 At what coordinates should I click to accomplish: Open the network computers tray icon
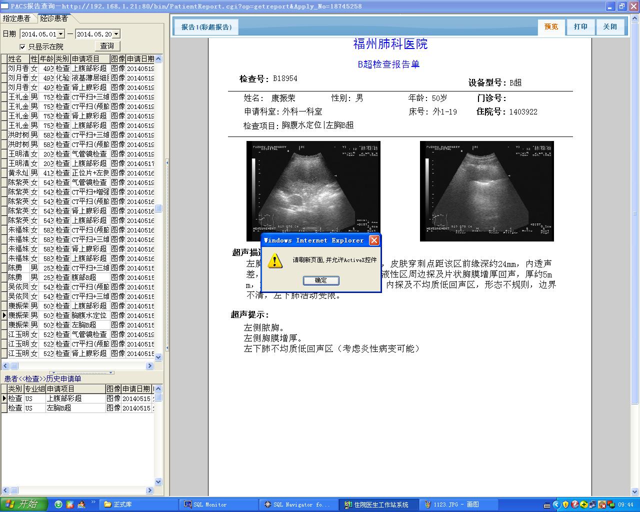[x=593, y=505]
